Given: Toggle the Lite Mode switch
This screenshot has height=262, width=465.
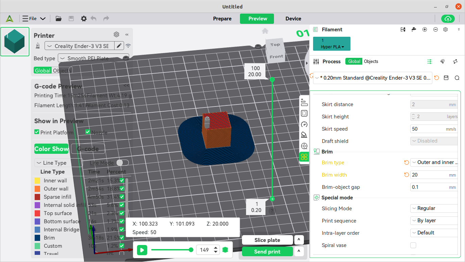Looking at the screenshot, I should (122, 163).
